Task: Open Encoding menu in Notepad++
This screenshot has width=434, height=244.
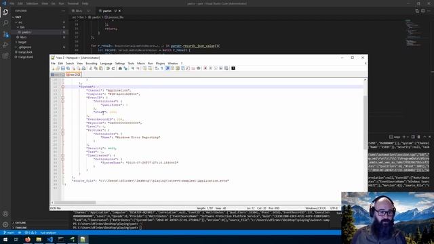Action: (x=92, y=63)
